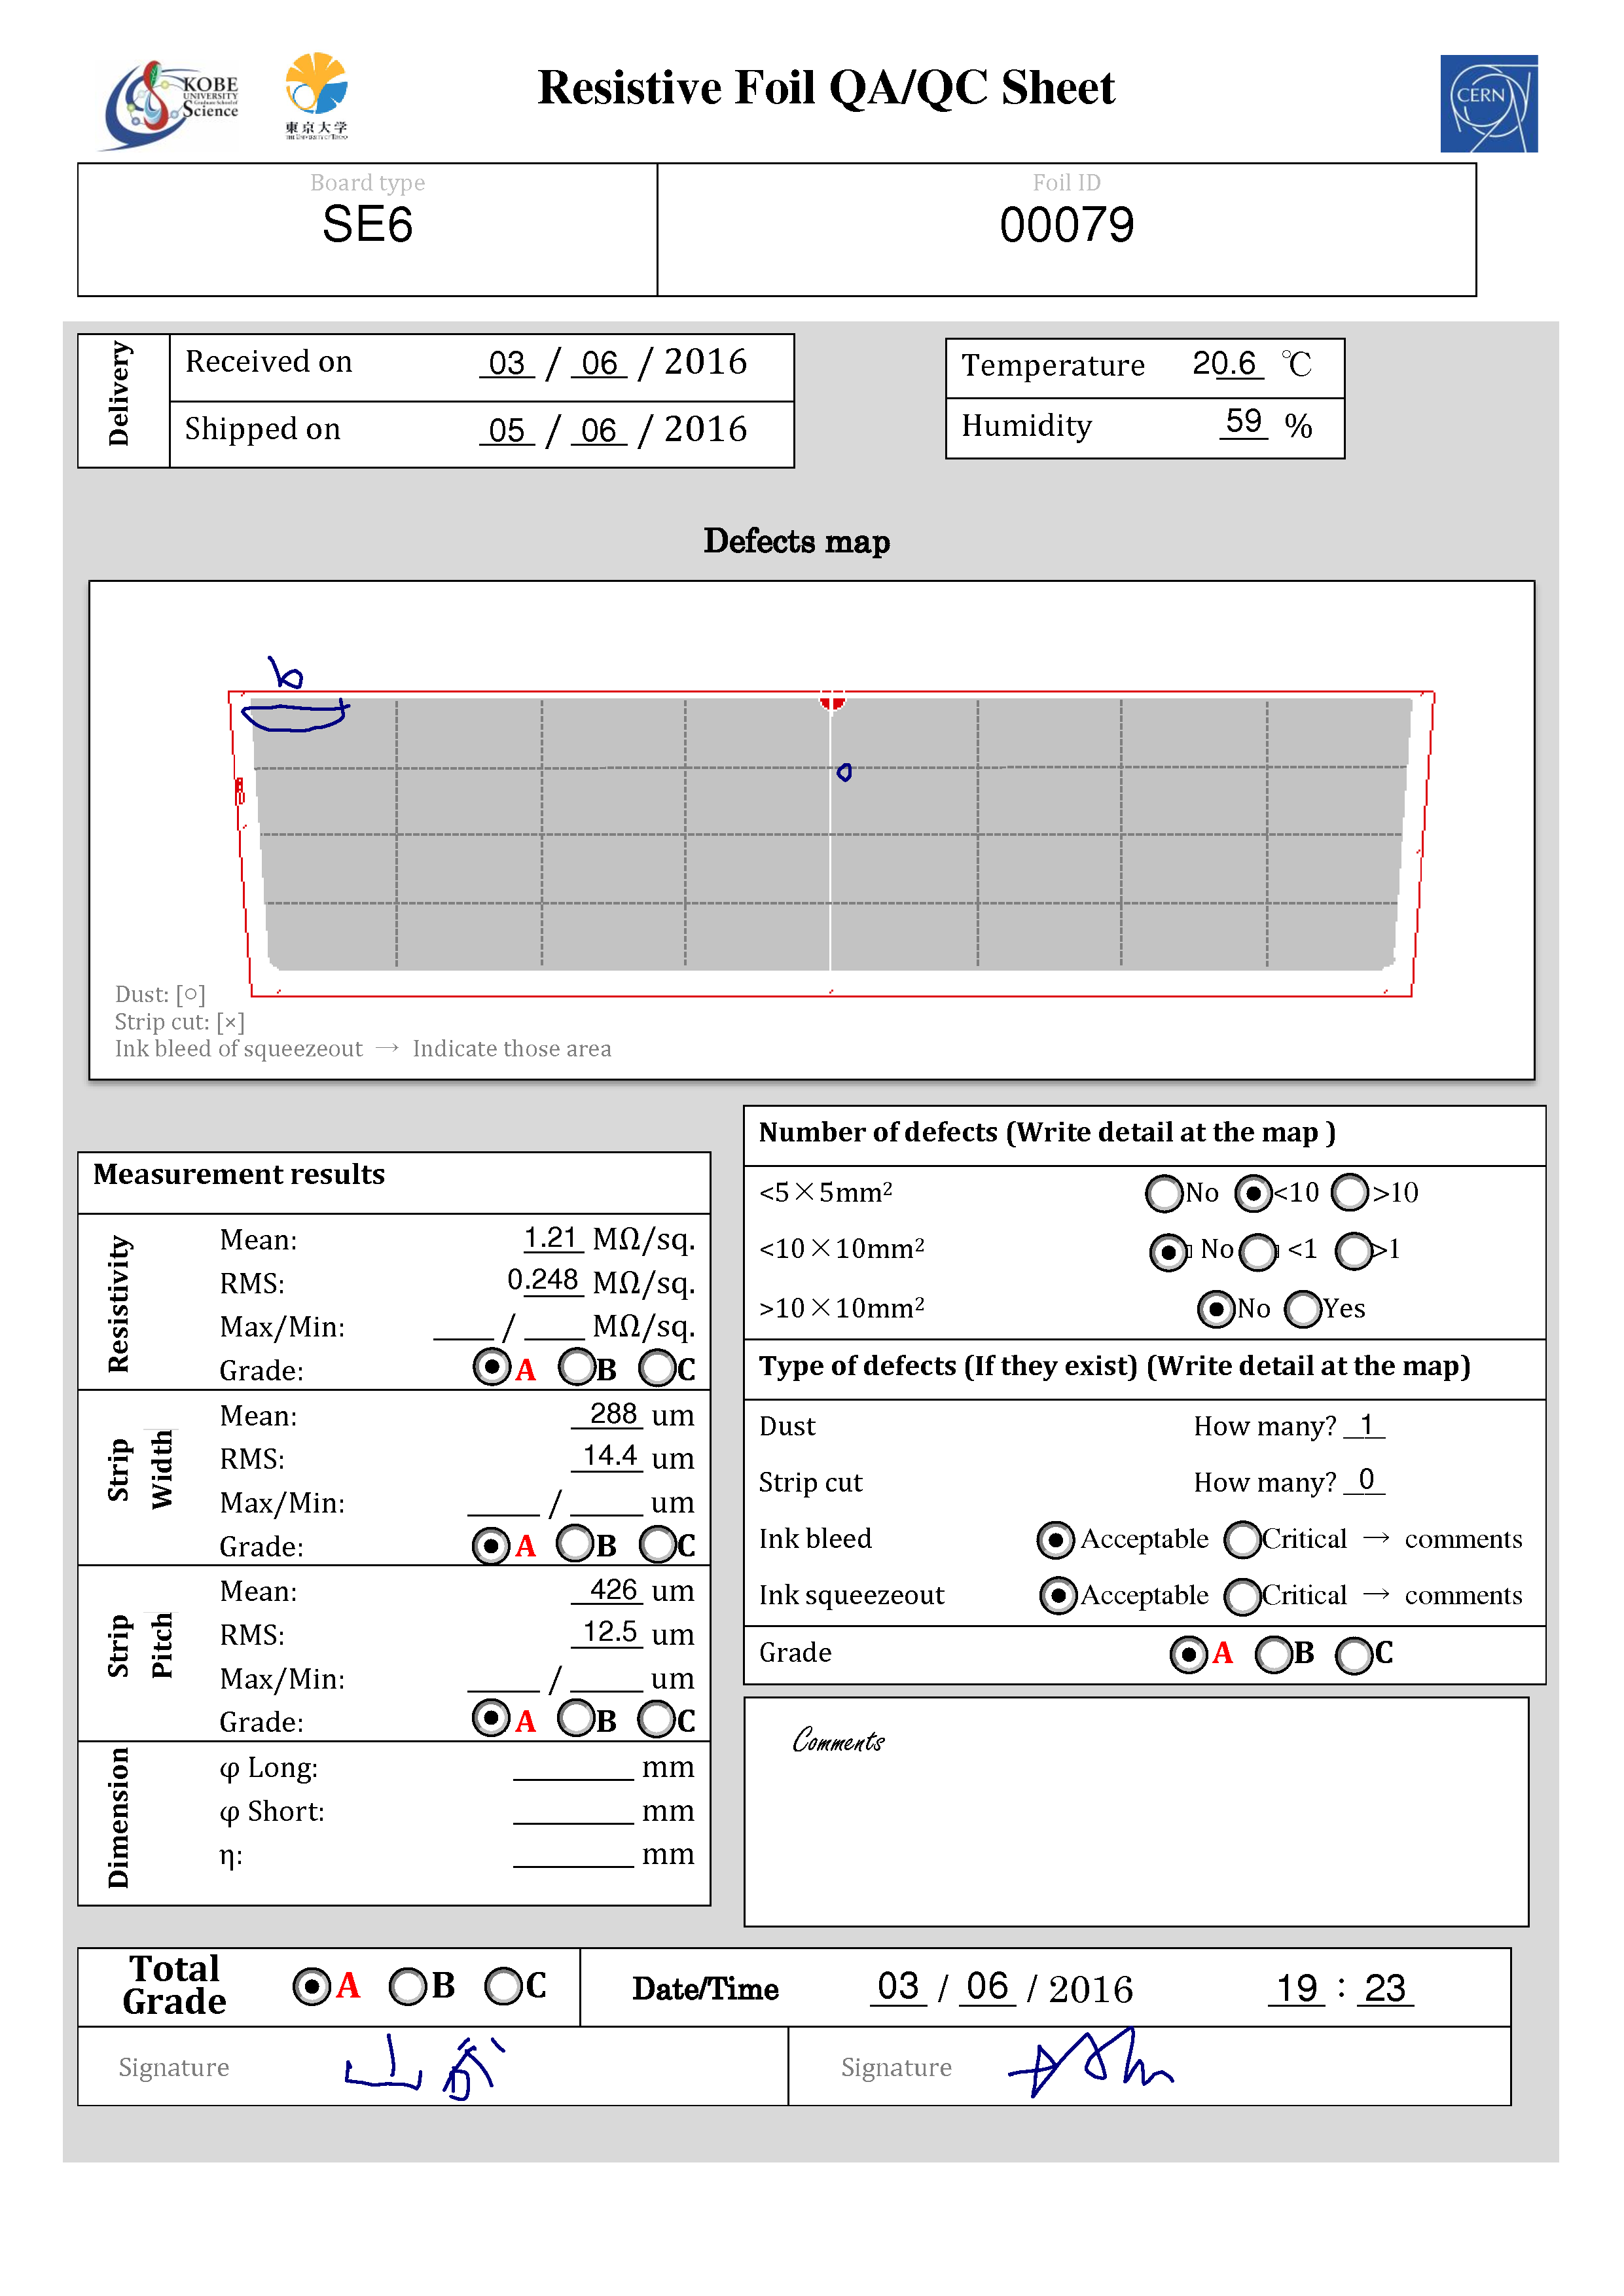Mark Ink bleed as Critical
Viewport: 1624px width, 2296px height.
(x=1242, y=1539)
